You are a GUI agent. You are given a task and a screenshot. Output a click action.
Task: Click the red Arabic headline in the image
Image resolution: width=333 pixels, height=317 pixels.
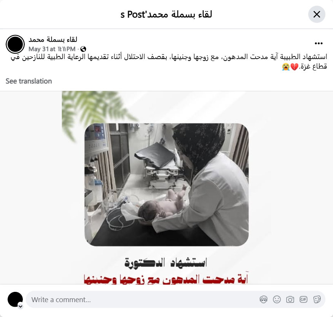pyautogui.click(x=166, y=279)
